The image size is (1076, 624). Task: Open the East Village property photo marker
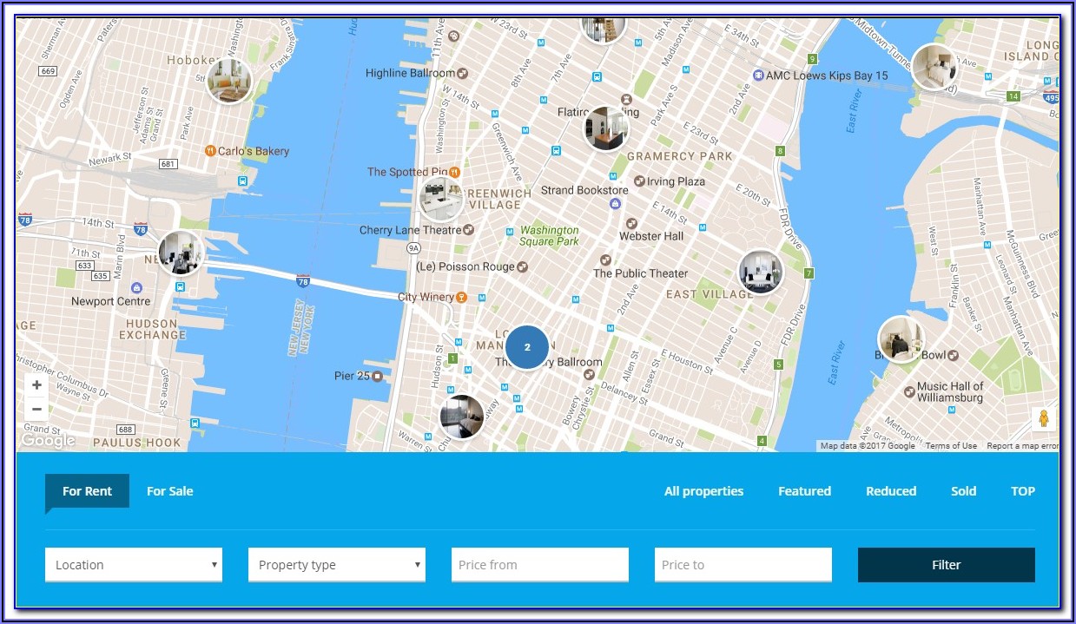pos(760,272)
